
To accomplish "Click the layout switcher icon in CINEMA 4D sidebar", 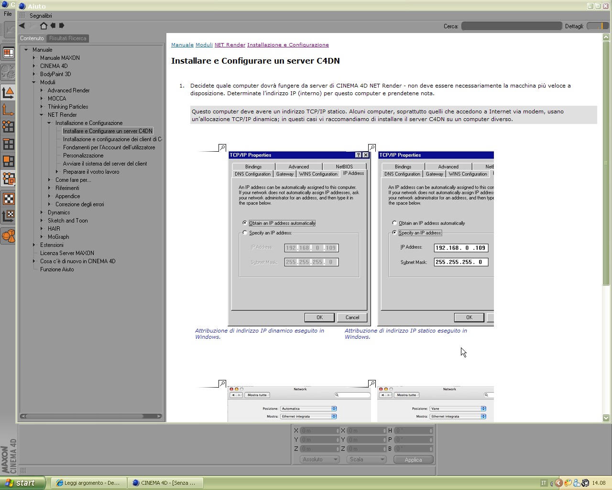I will [9, 53].
